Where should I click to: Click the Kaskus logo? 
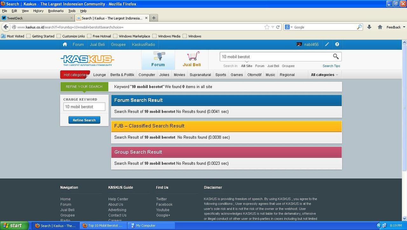point(87,60)
